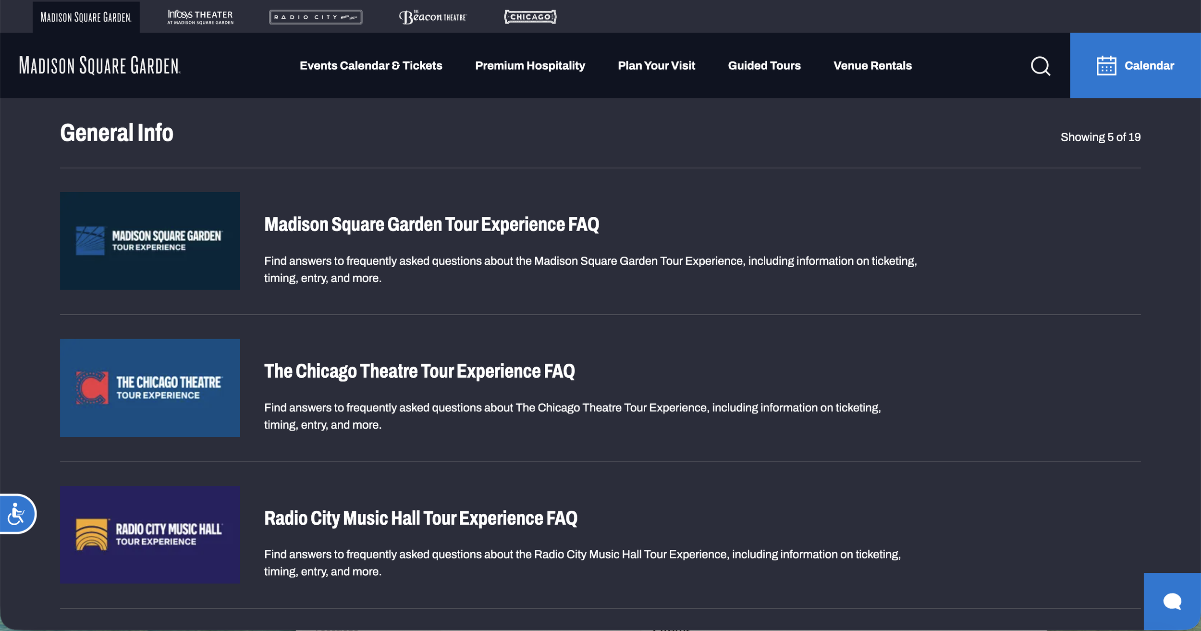This screenshot has height=631, width=1201.
Task: Click the 'Showing 5 of 19' text
Action: pos(1101,137)
